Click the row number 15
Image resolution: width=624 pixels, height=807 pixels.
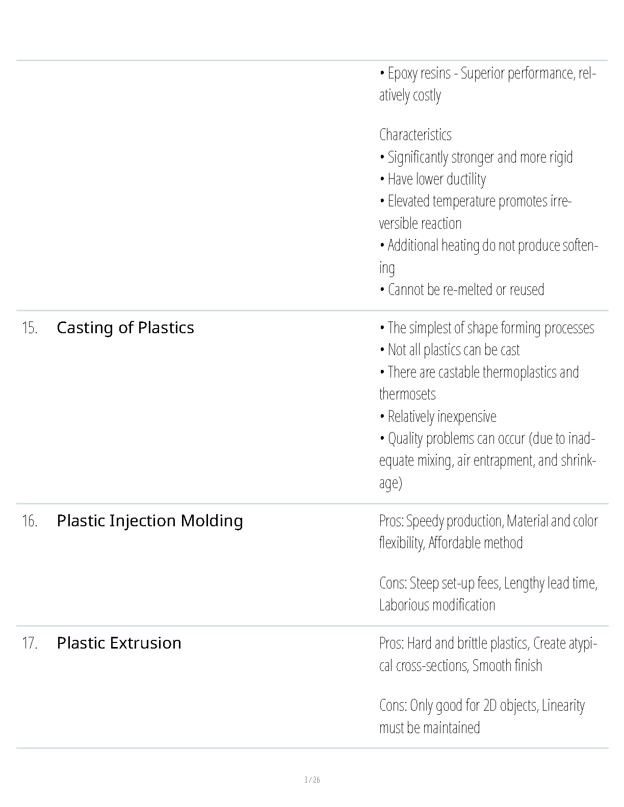click(30, 328)
